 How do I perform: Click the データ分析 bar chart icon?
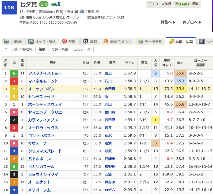[x=140, y=41]
